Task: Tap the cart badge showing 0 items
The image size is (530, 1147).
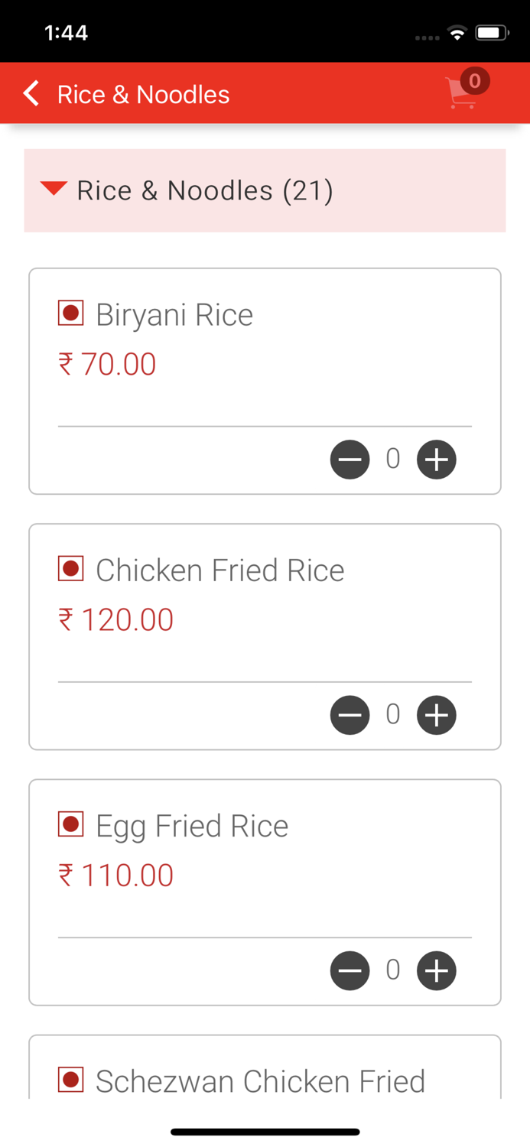Action: tap(474, 81)
